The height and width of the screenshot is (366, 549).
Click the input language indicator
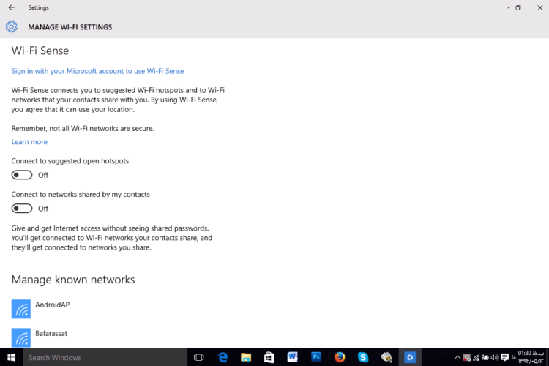point(513,358)
